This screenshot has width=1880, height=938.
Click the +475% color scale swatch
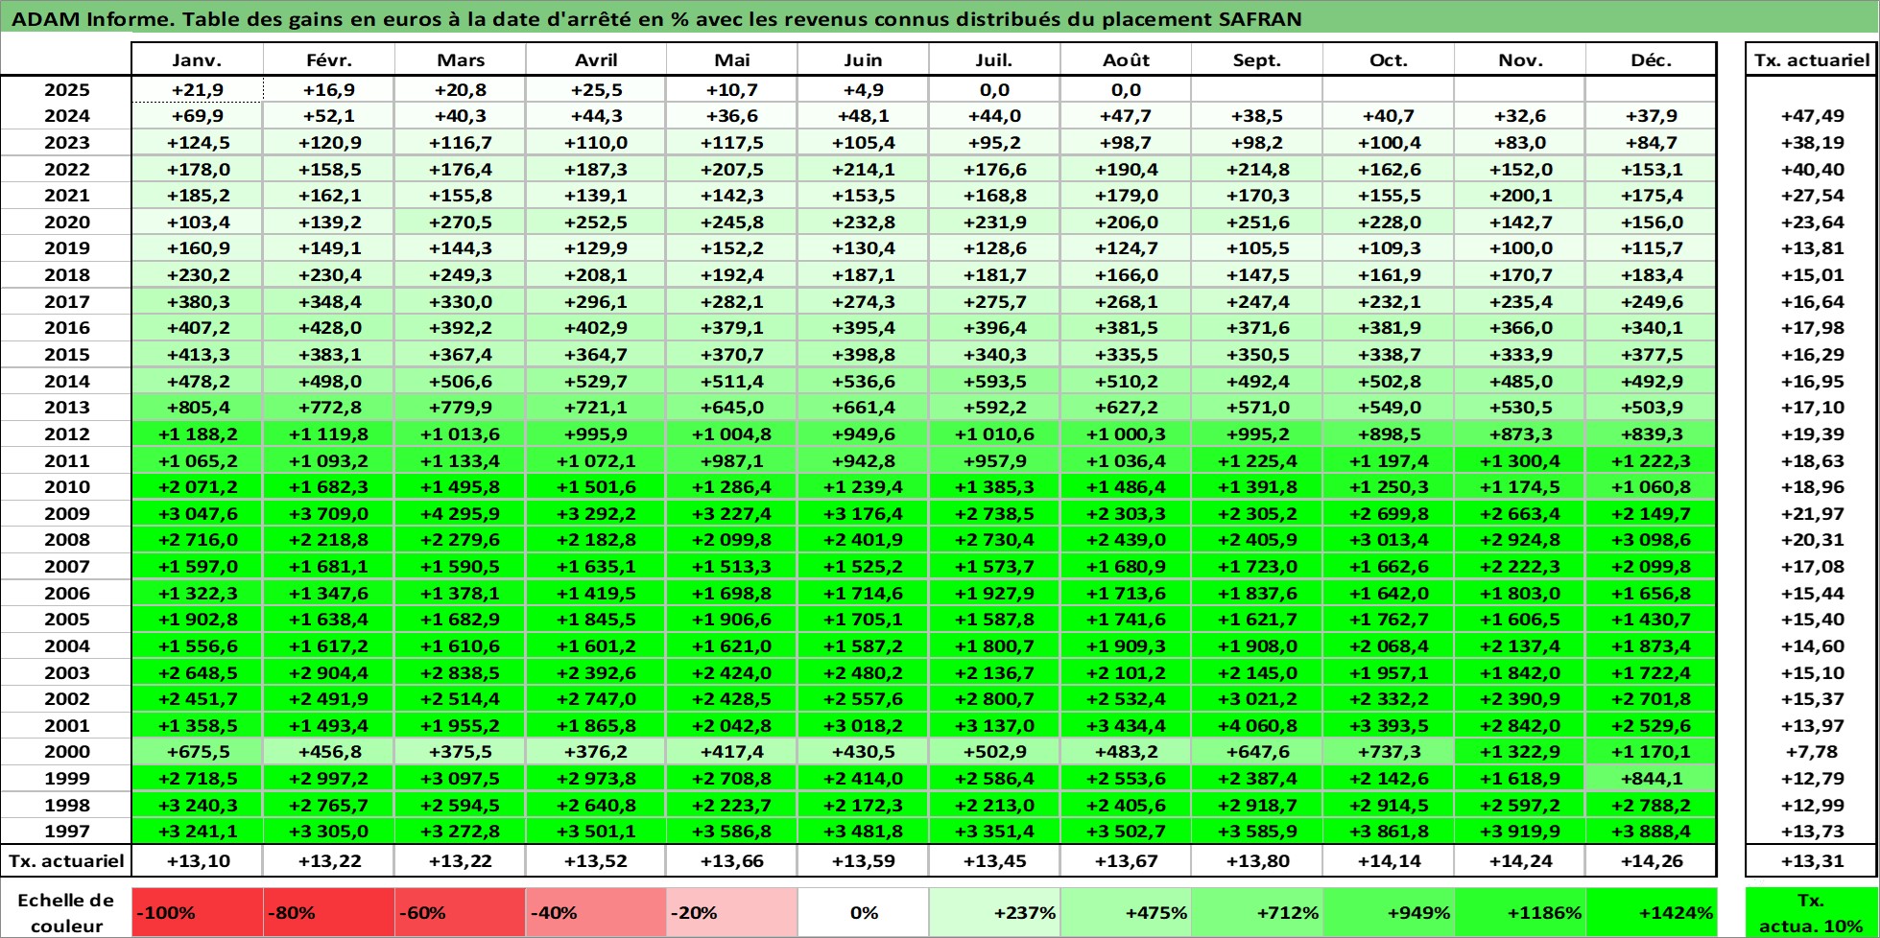tap(1126, 913)
